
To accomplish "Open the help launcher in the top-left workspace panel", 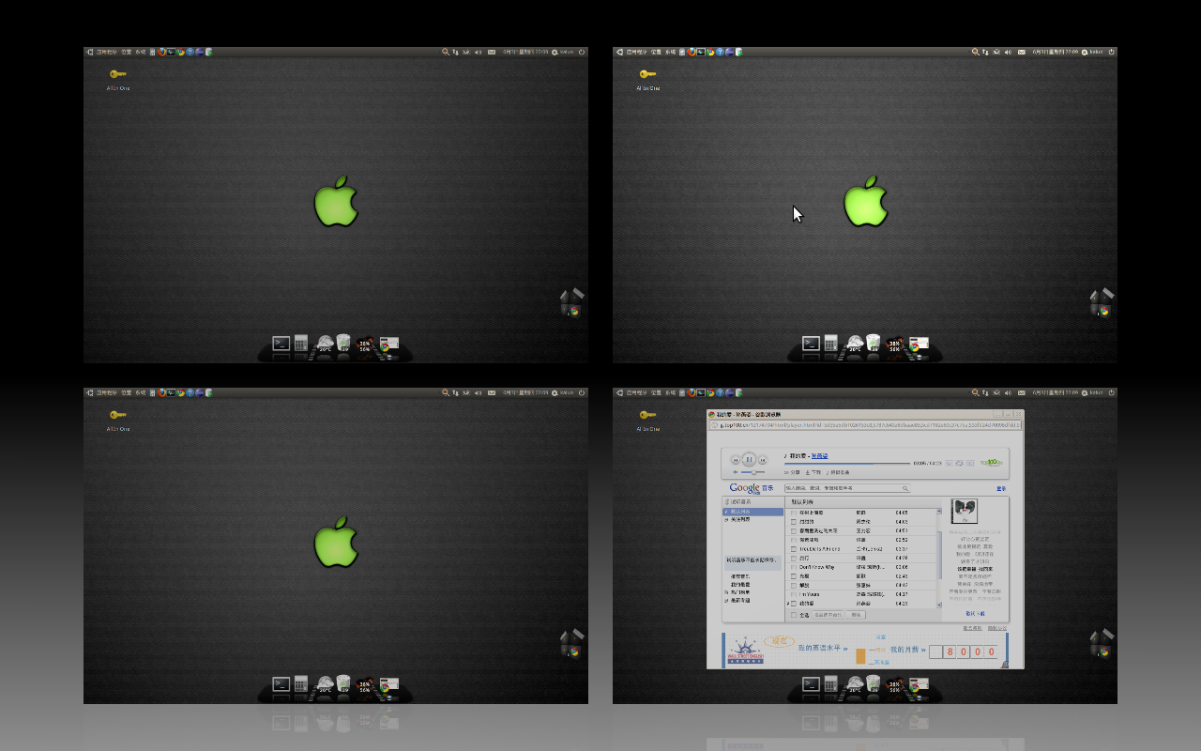I will pos(190,52).
